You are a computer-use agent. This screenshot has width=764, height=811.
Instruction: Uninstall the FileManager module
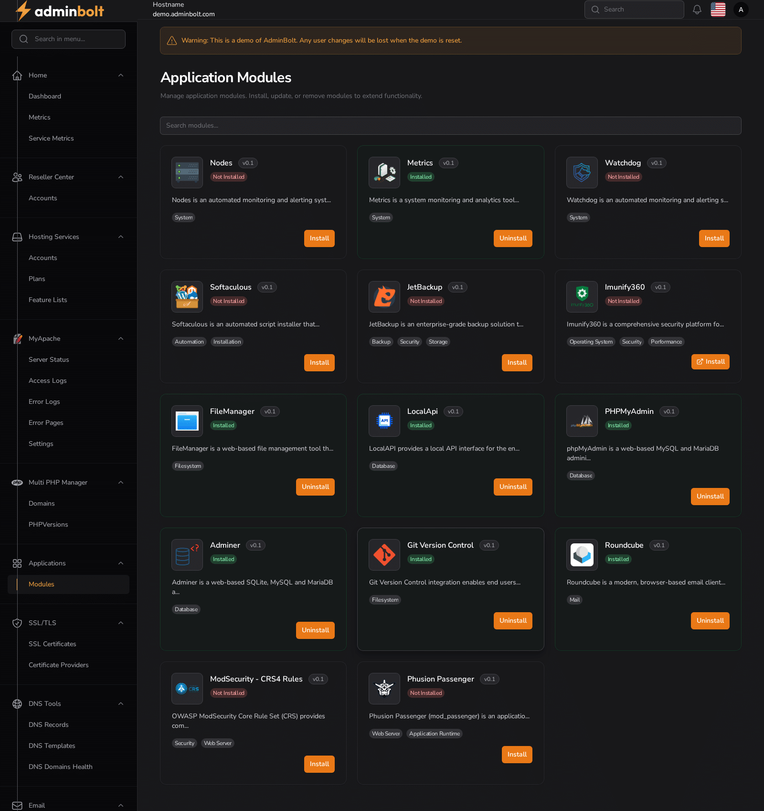(315, 487)
